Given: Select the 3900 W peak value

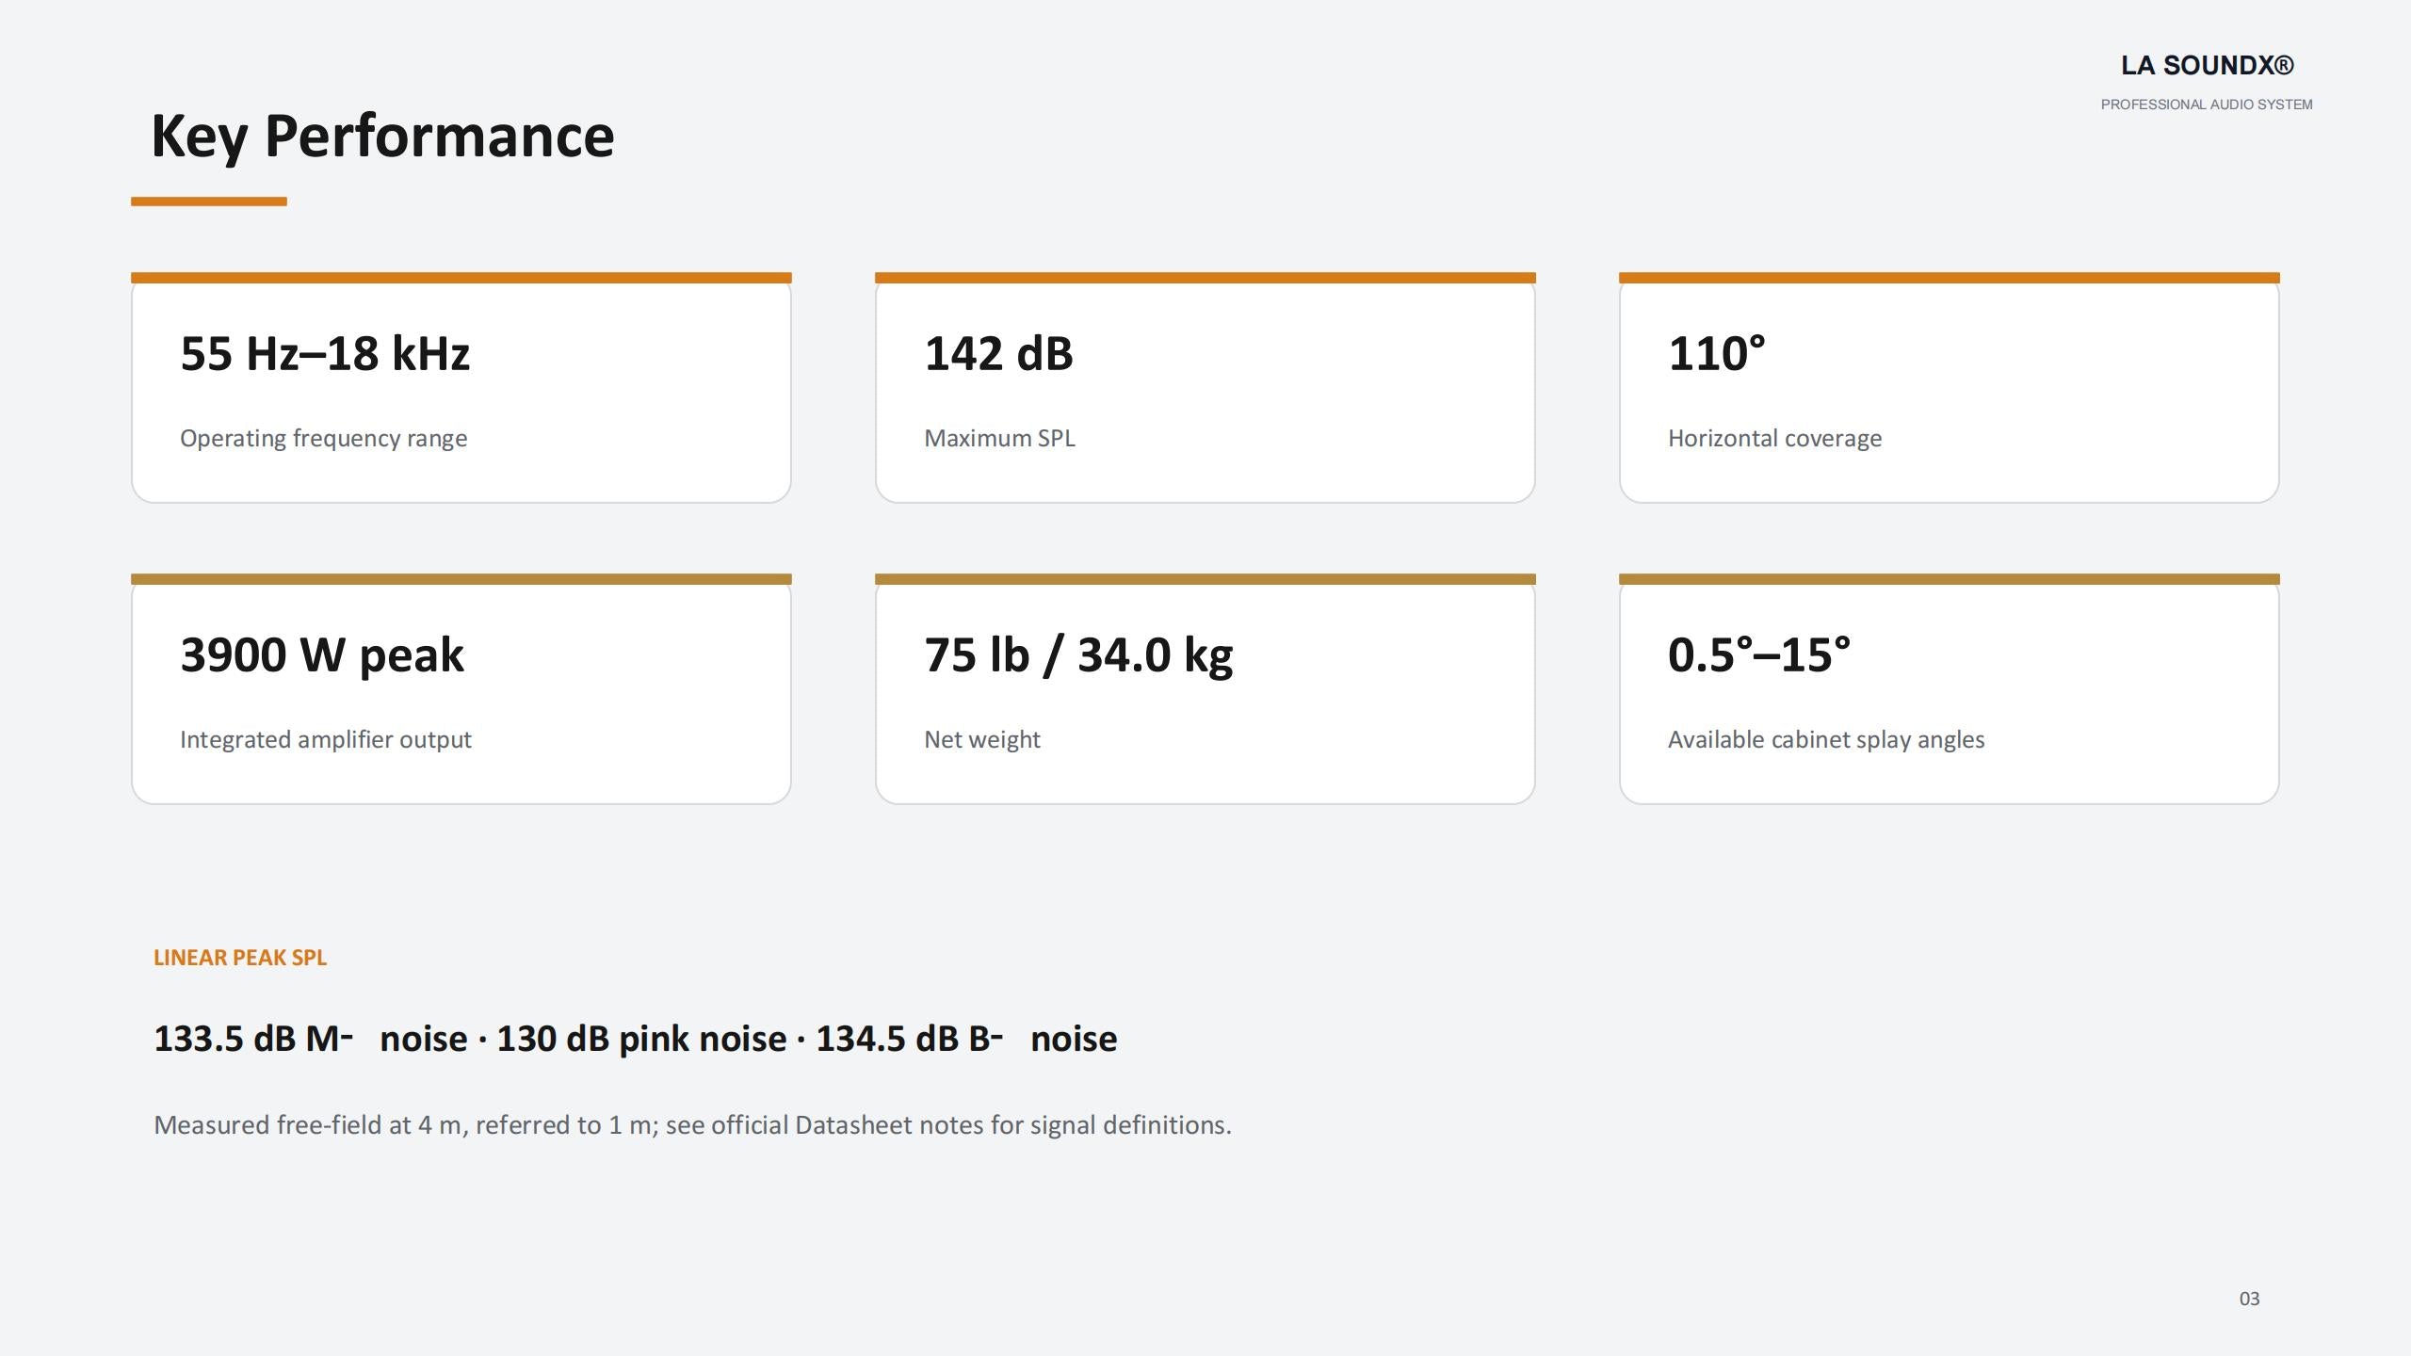Looking at the screenshot, I should pyautogui.click(x=322, y=655).
